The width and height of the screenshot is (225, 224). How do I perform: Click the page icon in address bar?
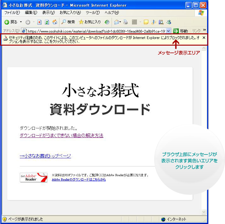coord(24,31)
